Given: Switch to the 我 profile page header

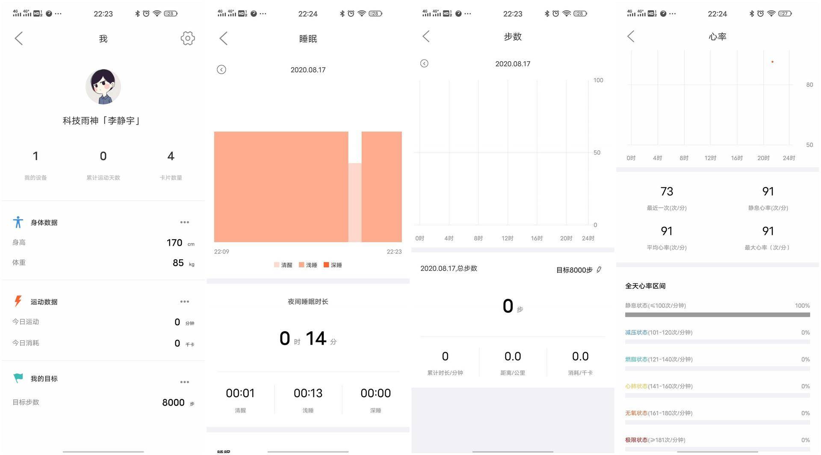Looking at the screenshot, I should tap(103, 38).
